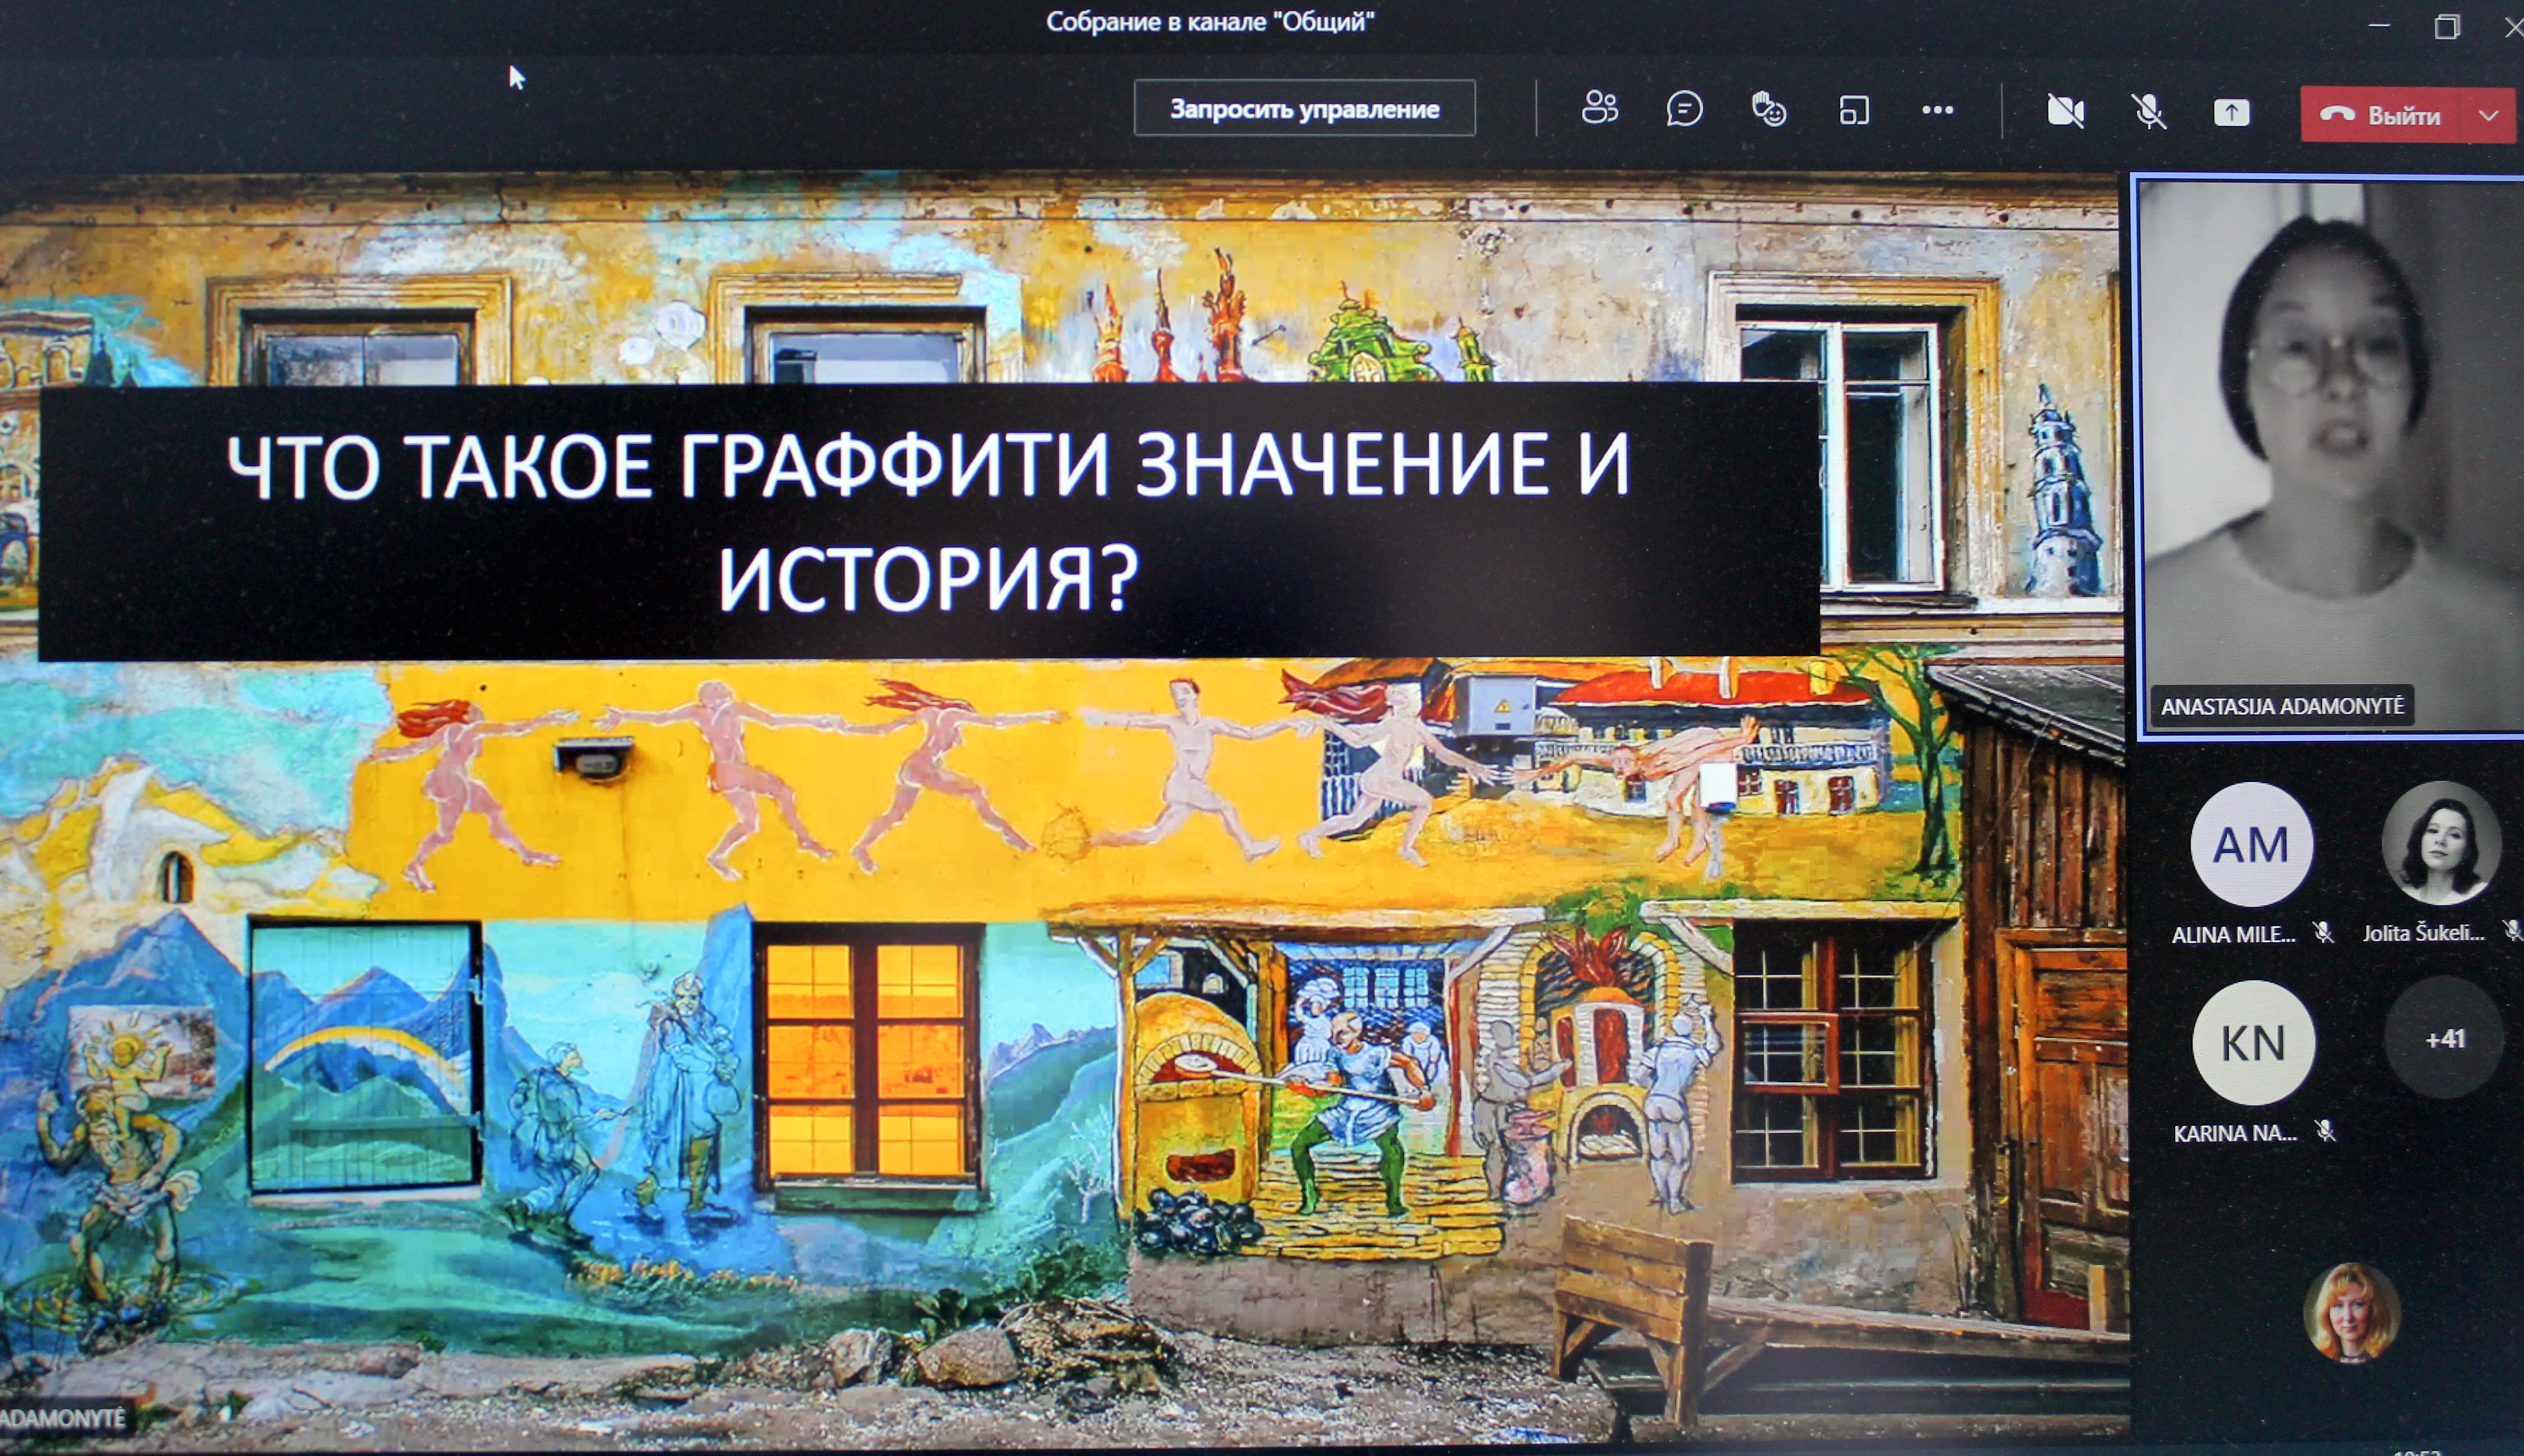Click the share content icon
Screen dimensions: 2524x1456
[2231, 112]
